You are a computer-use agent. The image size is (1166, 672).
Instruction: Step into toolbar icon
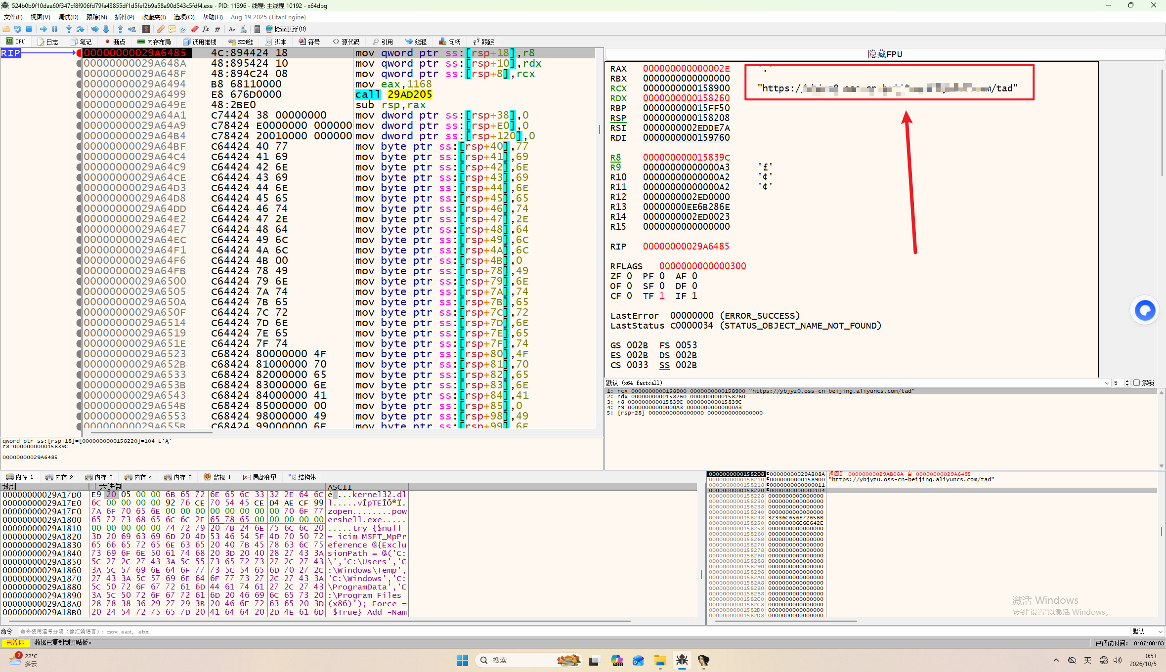tap(69, 29)
